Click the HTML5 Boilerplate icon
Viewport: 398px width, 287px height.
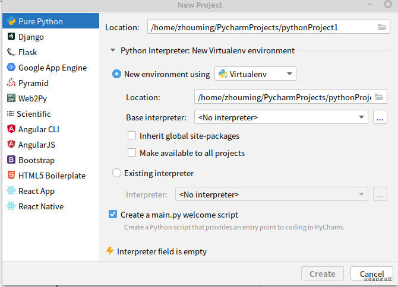pyautogui.click(x=11, y=176)
